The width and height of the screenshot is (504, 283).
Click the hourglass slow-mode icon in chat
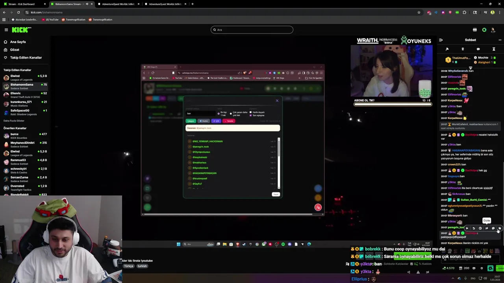[494, 49]
